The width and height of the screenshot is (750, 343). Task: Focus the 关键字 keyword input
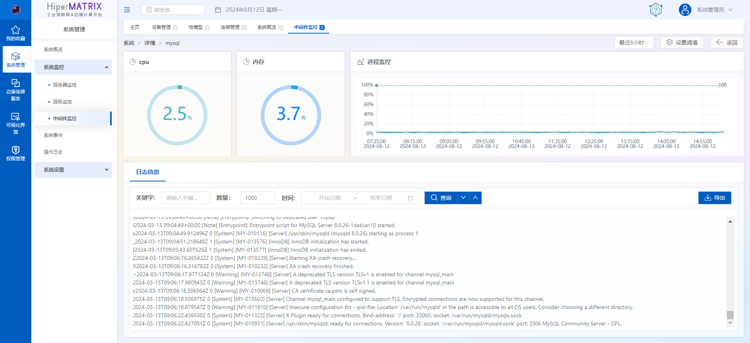(186, 198)
